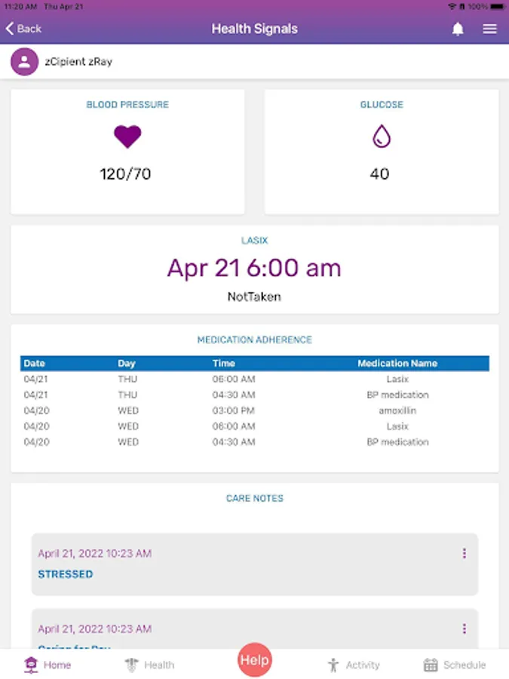
Task: Open the Activity tab
Action: click(x=354, y=665)
